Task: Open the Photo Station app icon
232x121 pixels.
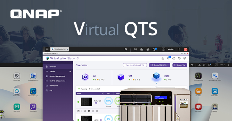Action: 215,91
